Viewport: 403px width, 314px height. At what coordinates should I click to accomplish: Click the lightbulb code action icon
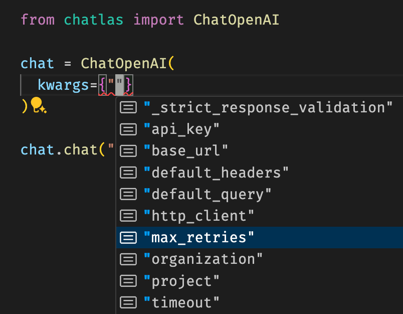point(38,105)
